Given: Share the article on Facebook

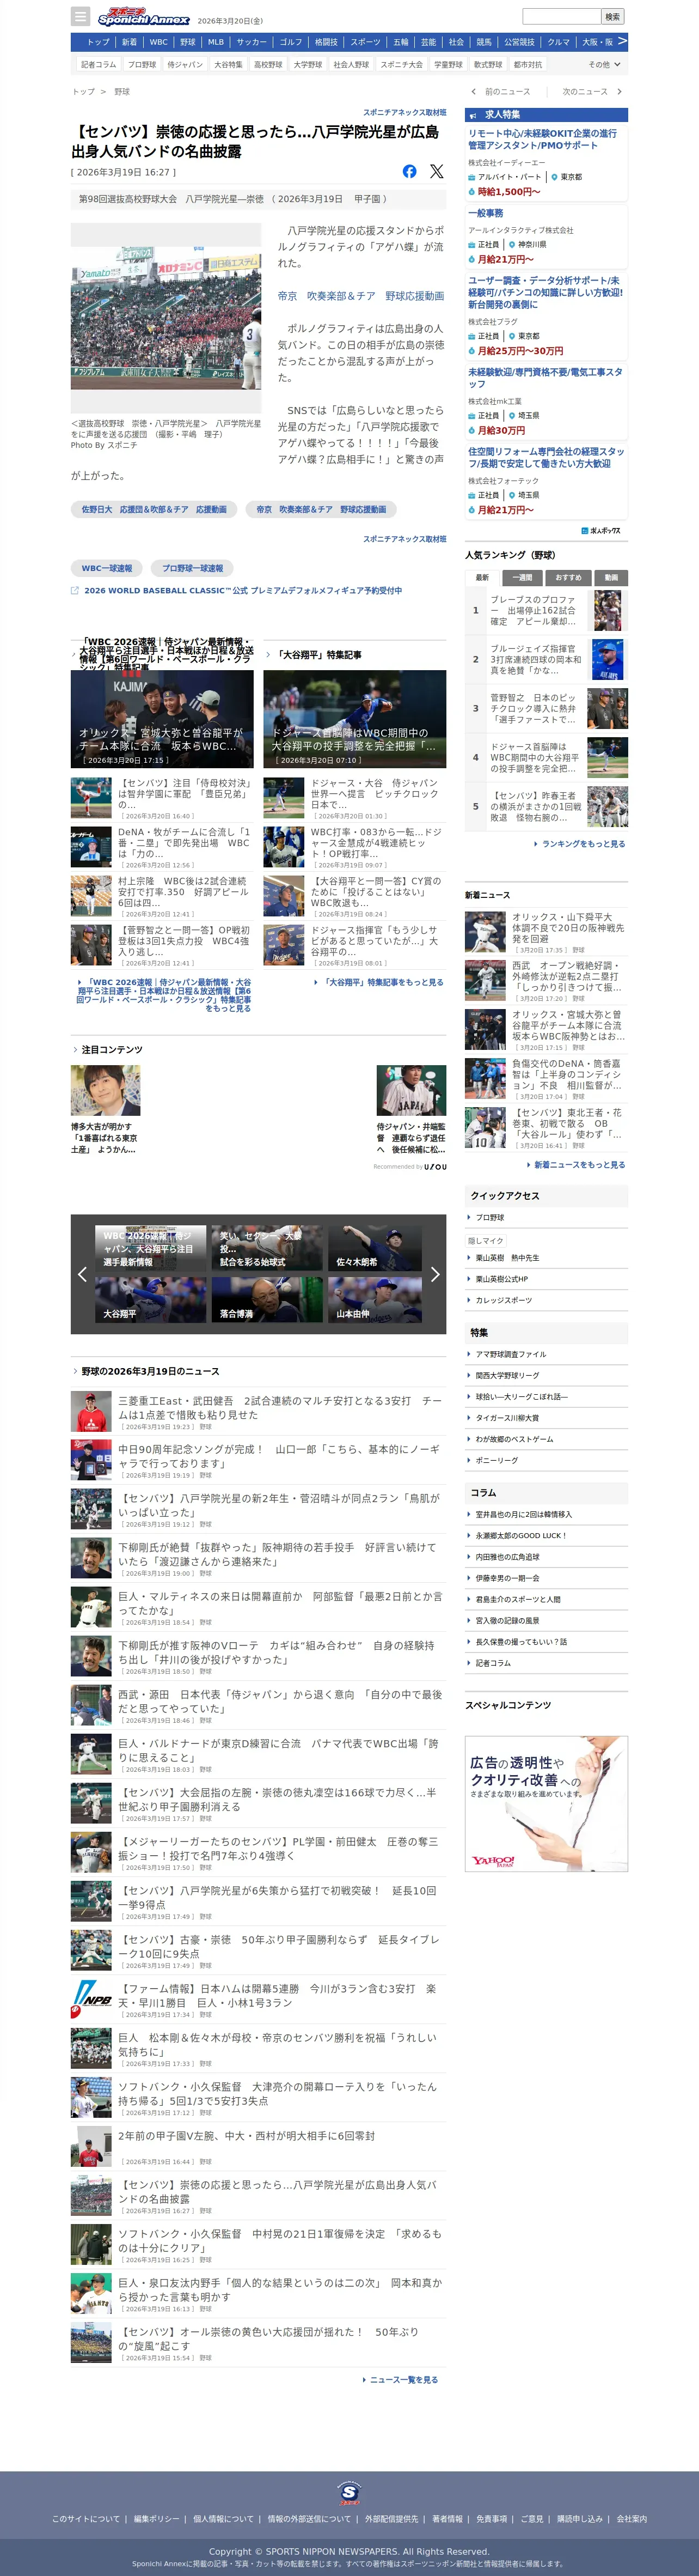Looking at the screenshot, I should pyautogui.click(x=409, y=171).
